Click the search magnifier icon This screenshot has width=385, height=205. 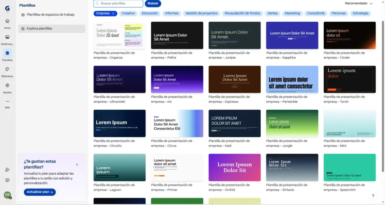[97, 3]
